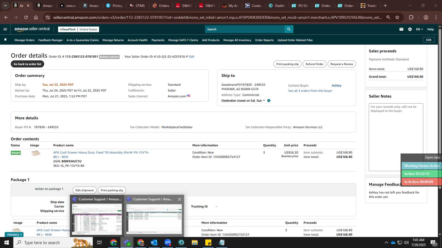
Task: Open Outlook from the taskbar
Action: click(154, 242)
